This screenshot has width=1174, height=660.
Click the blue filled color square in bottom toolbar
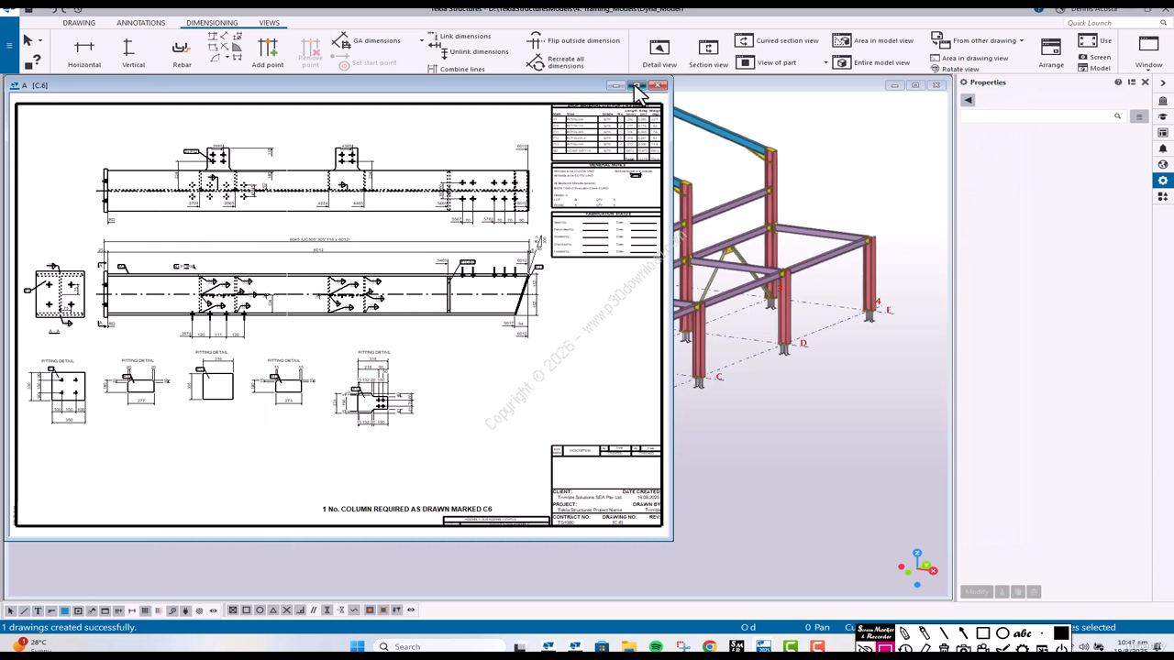(x=64, y=610)
